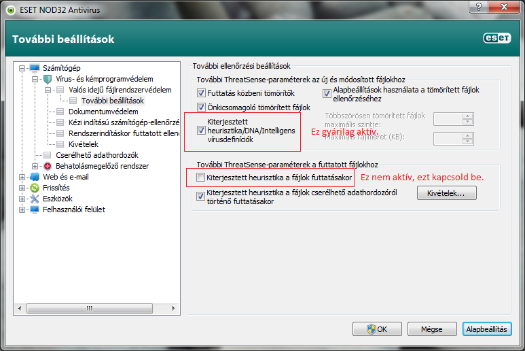Toggle heurisztika cserélhető adathordozóról történő futtatásakor checkbox

click(200, 196)
